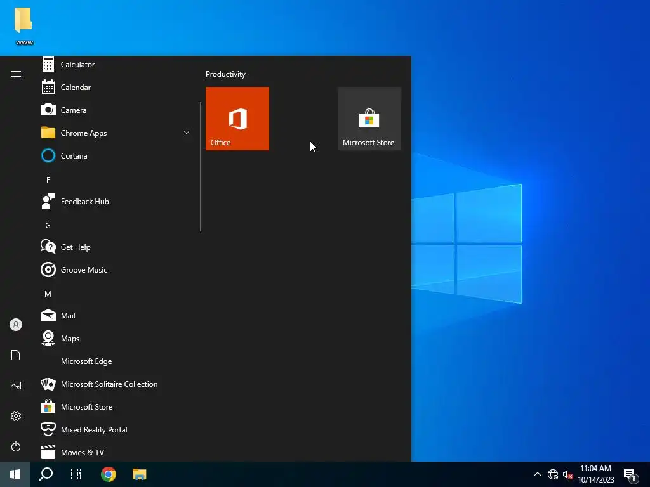Open taskbar Search magnifier
Image resolution: width=650 pixels, height=487 pixels.
[x=46, y=474]
